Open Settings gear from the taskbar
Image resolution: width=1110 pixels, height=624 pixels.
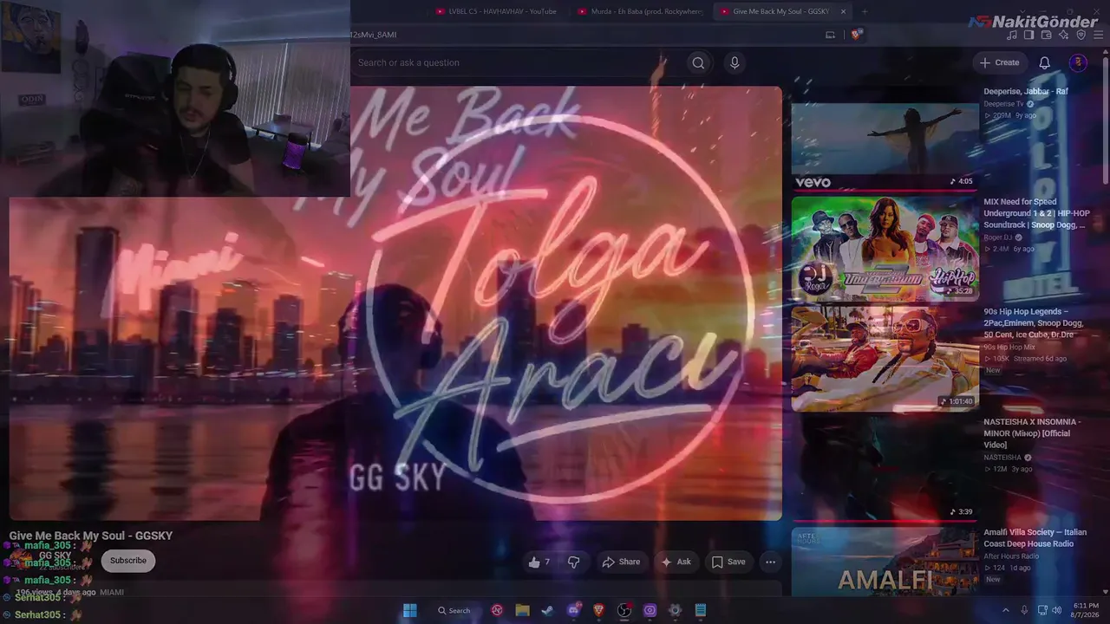pyautogui.click(x=675, y=610)
